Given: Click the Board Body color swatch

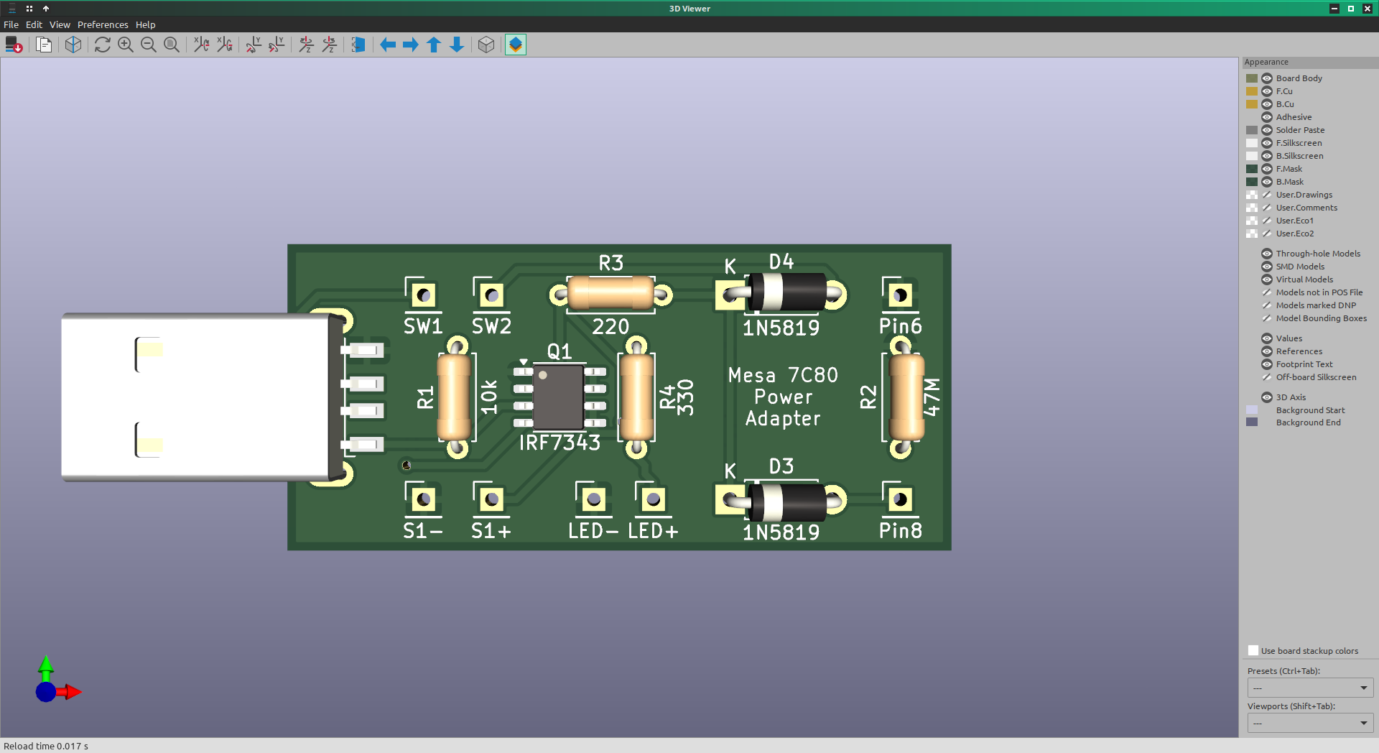Looking at the screenshot, I should [x=1252, y=78].
